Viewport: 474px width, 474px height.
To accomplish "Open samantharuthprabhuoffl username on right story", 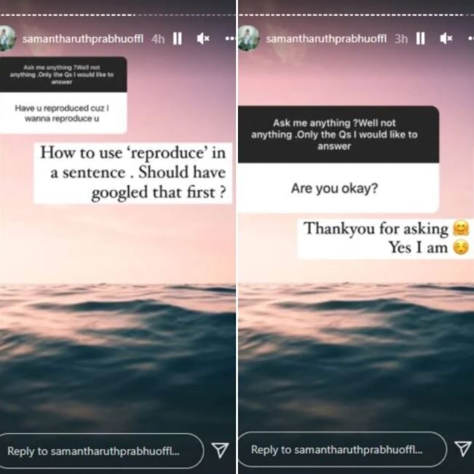I will [x=326, y=39].
